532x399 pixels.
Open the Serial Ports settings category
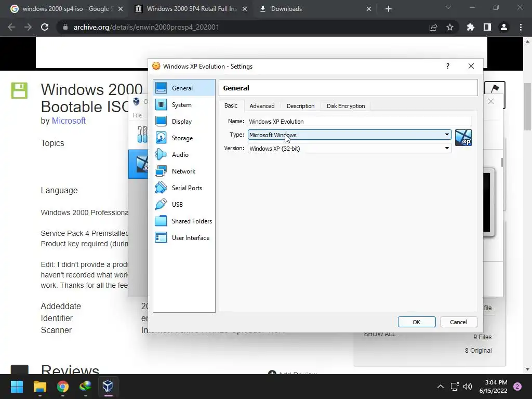184,188
